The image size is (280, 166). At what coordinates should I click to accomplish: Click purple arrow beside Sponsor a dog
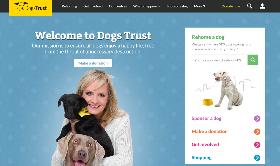tap(257, 119)
